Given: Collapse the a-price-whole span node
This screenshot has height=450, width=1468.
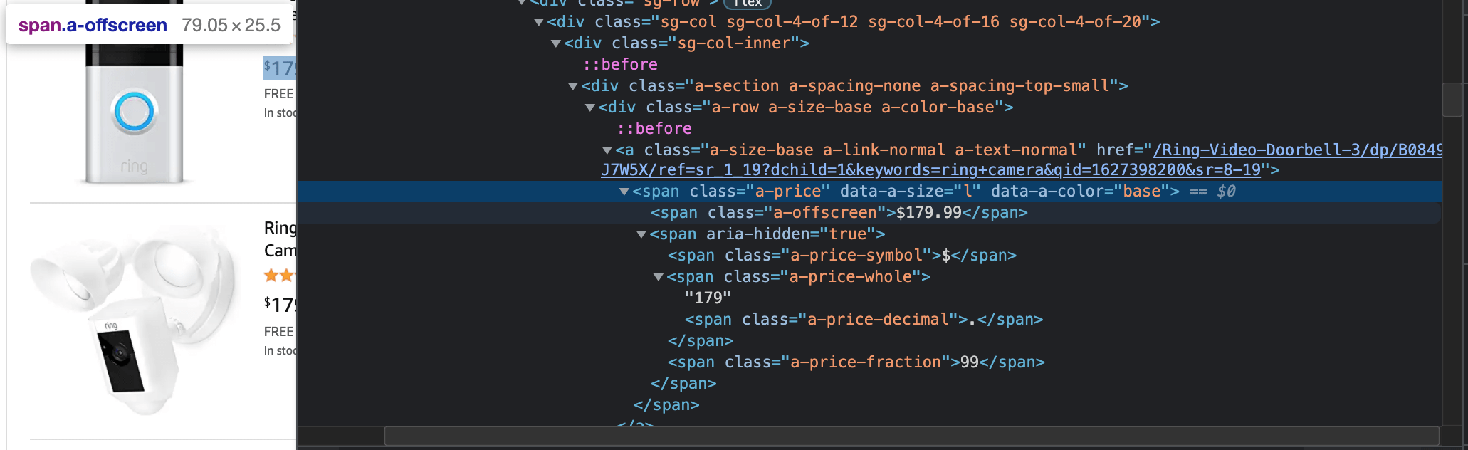Looking at the screenshot, I should 659,277.
